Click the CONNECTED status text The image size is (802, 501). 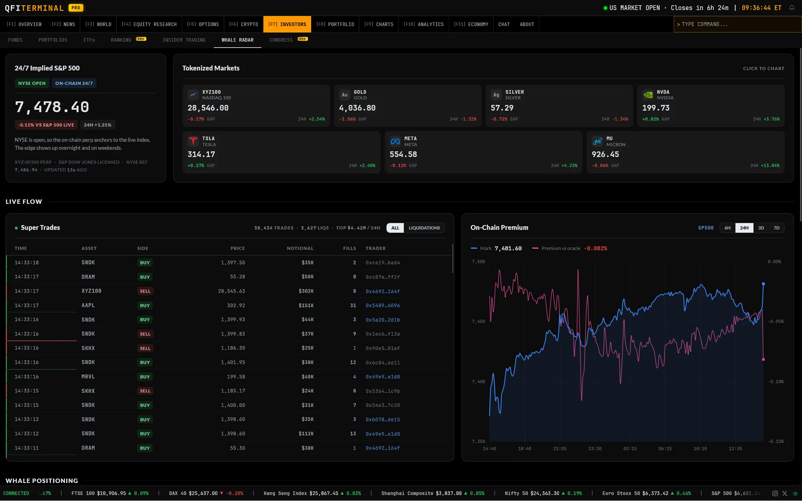click(x=16, y=493)
